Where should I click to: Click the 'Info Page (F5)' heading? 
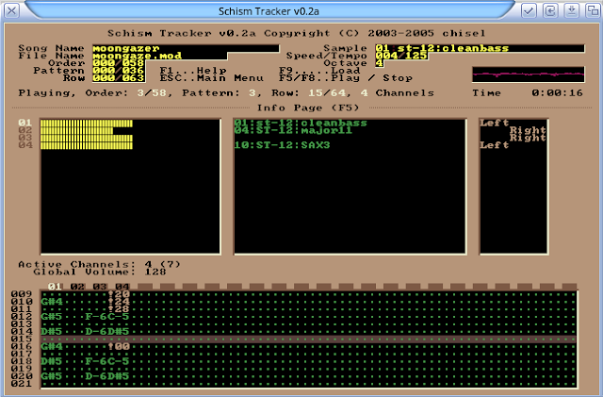point(308,108)
